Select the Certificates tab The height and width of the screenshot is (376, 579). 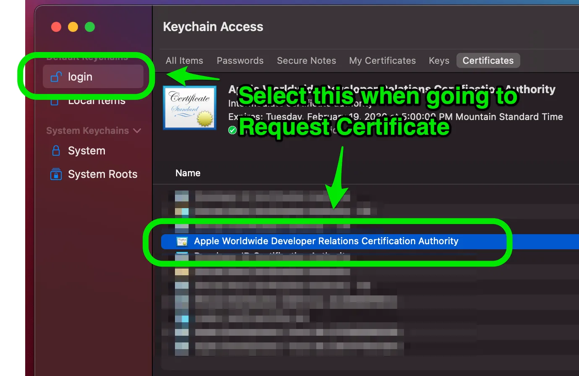click(488, 60)
